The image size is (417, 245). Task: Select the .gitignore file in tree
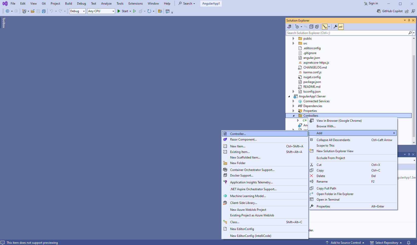310,53
